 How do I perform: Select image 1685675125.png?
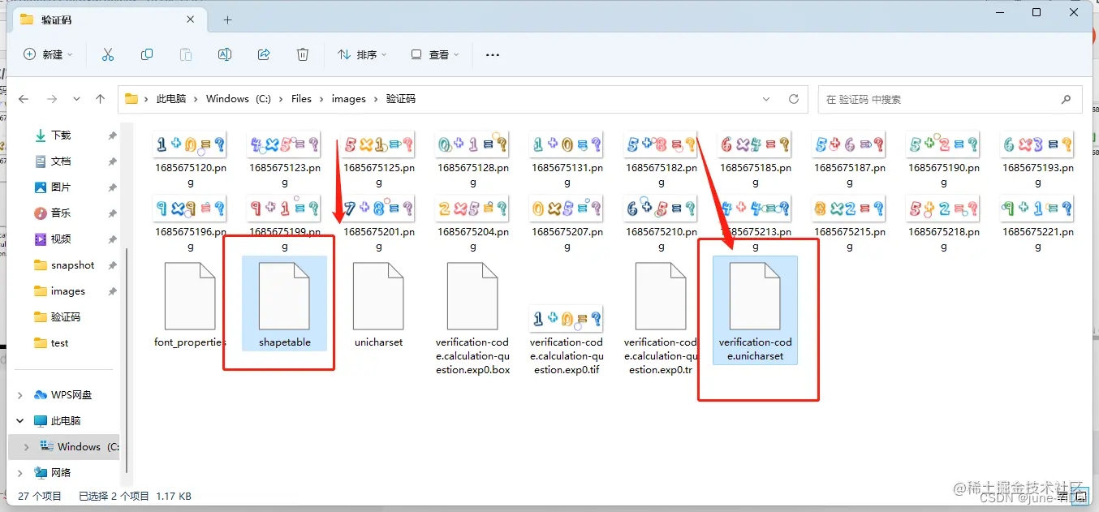tap(378, 160)
